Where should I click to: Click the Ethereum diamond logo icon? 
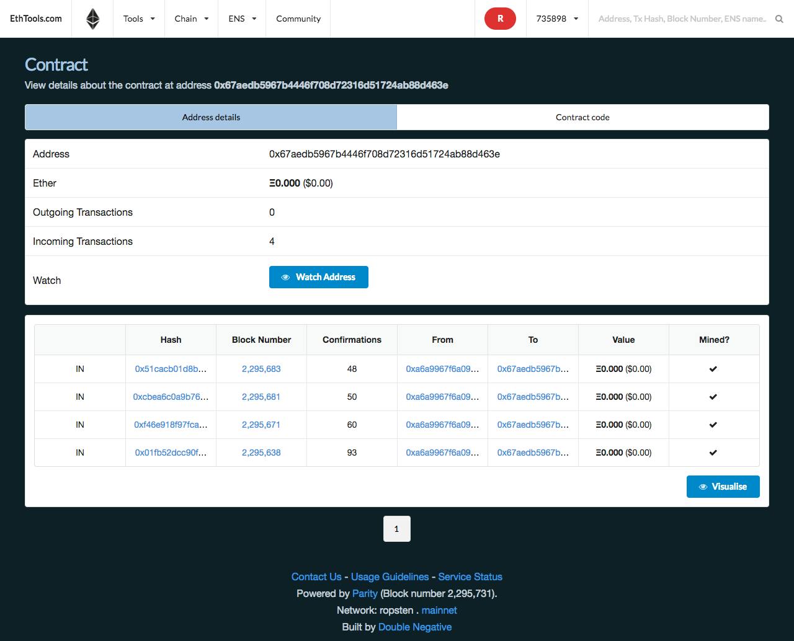(92, 19)
